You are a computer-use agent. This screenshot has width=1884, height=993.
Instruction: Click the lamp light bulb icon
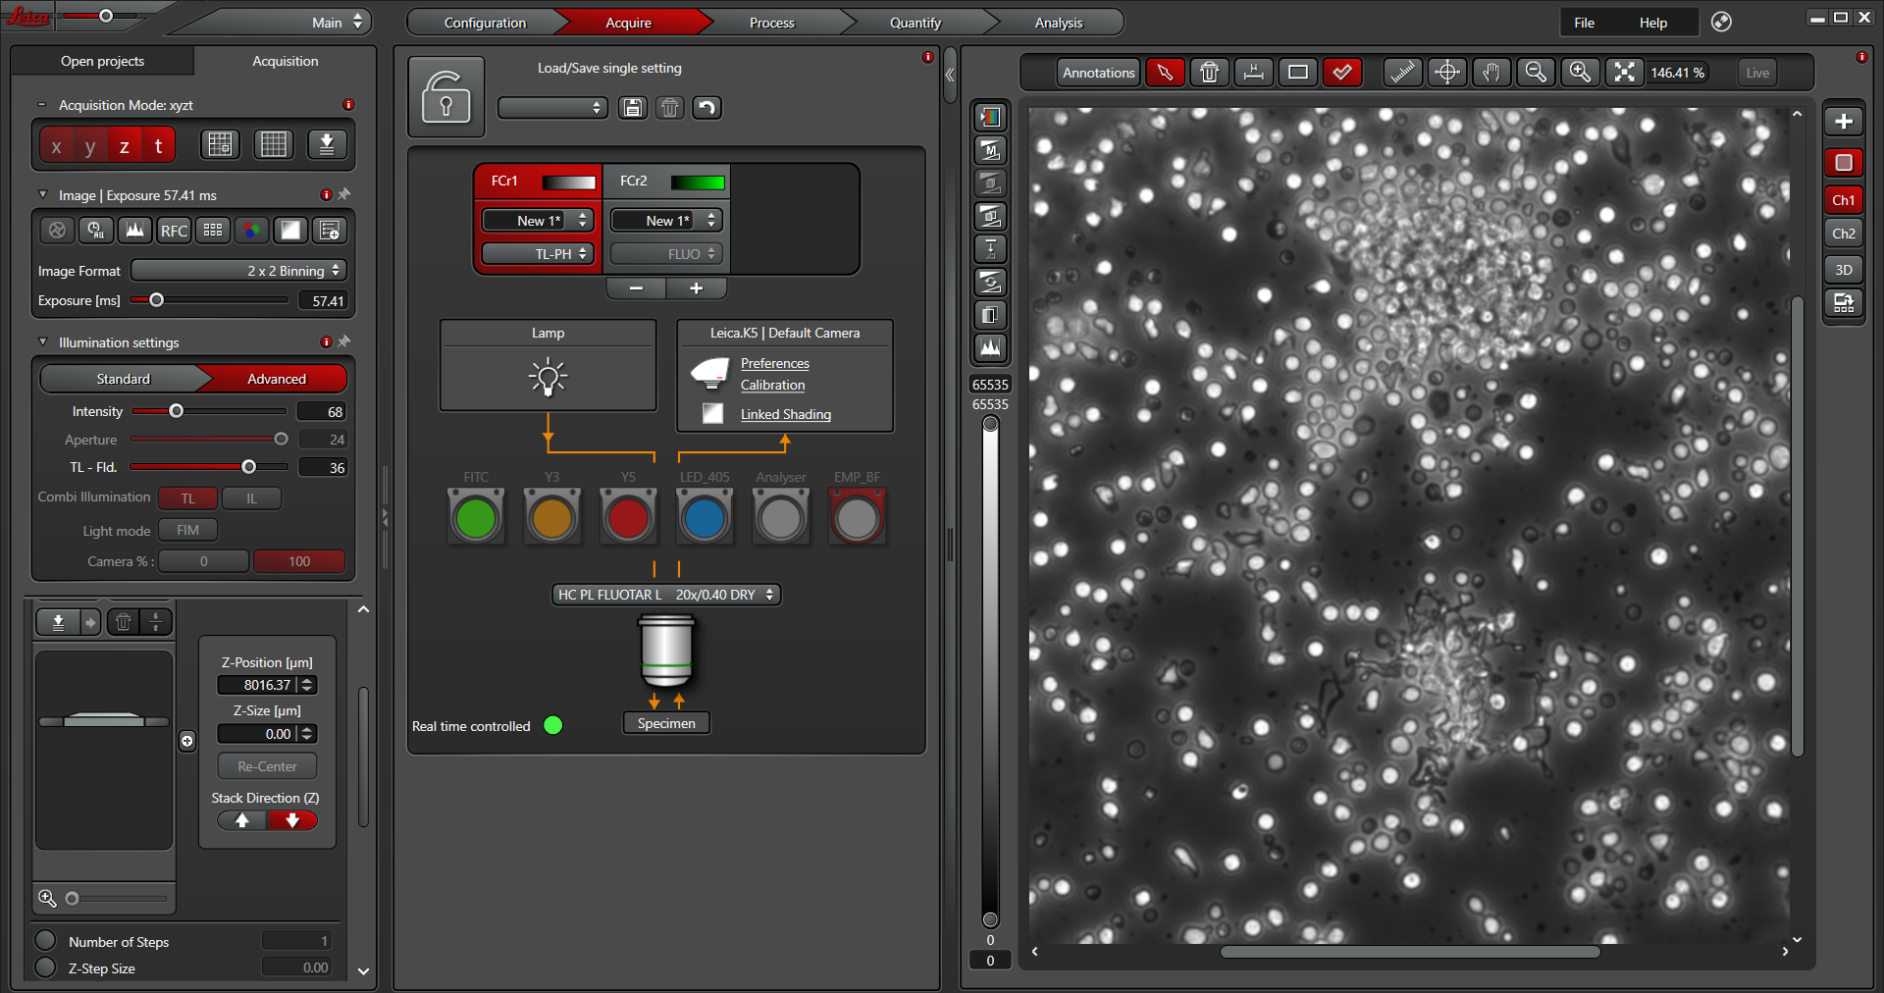(x=548, y=377)
